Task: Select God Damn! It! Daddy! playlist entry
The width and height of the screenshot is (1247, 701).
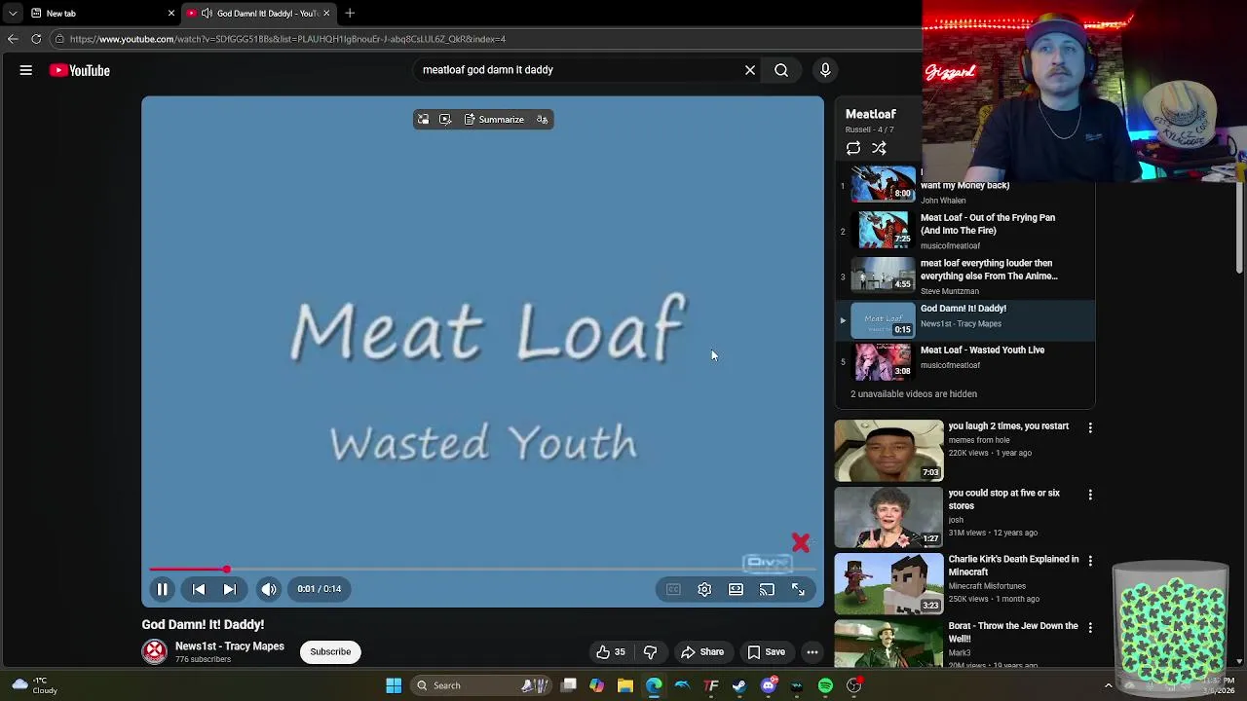Action: click(964, 319)
